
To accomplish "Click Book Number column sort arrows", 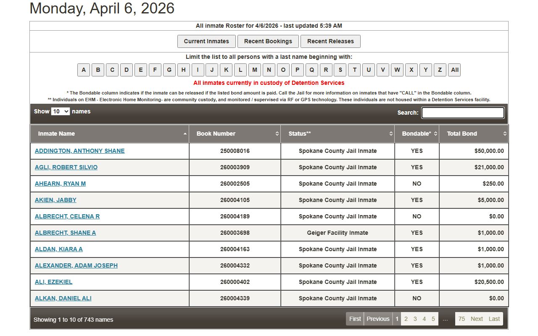I will point(277,134).
